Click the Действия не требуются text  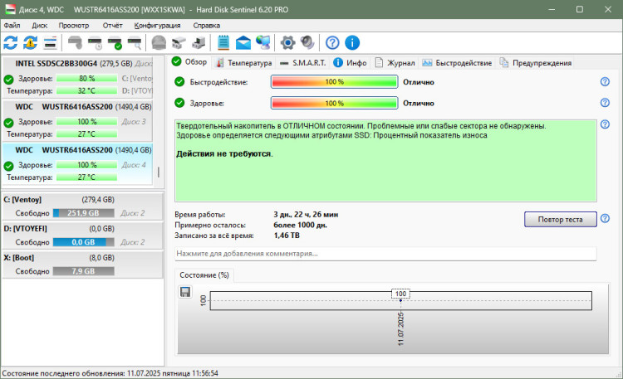224,154
